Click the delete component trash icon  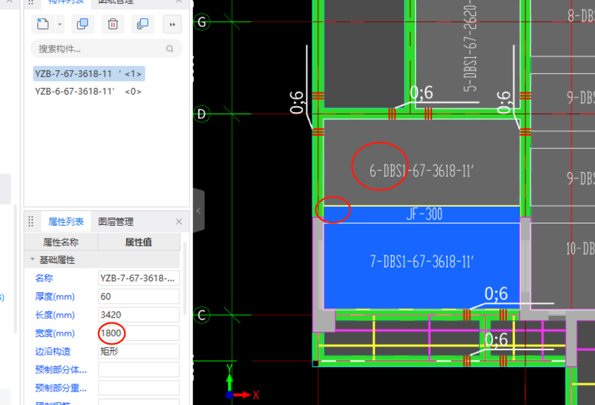(113, 24)
